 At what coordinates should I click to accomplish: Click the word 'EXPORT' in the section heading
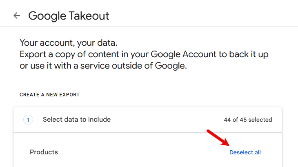point(70,95)
